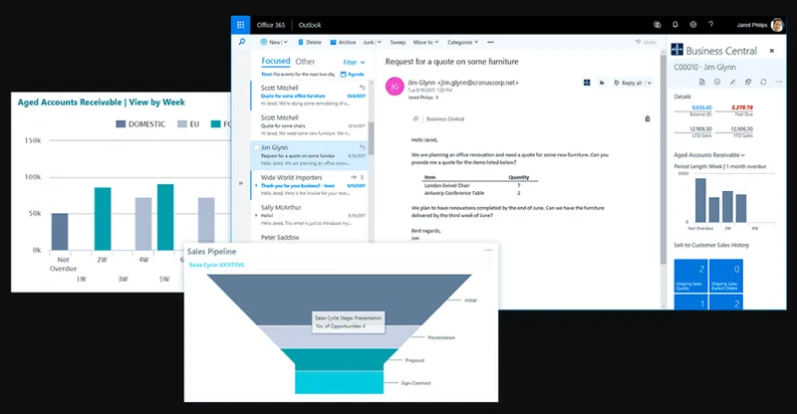Screen dimensions: 797x414
Task: Open the notifications bell
Action: [x=675, y=25]
